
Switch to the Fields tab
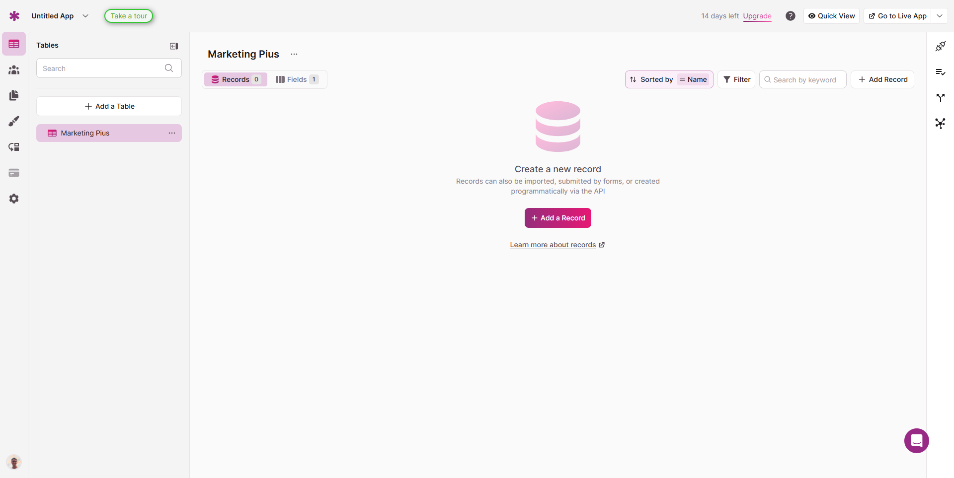point(297,79)
